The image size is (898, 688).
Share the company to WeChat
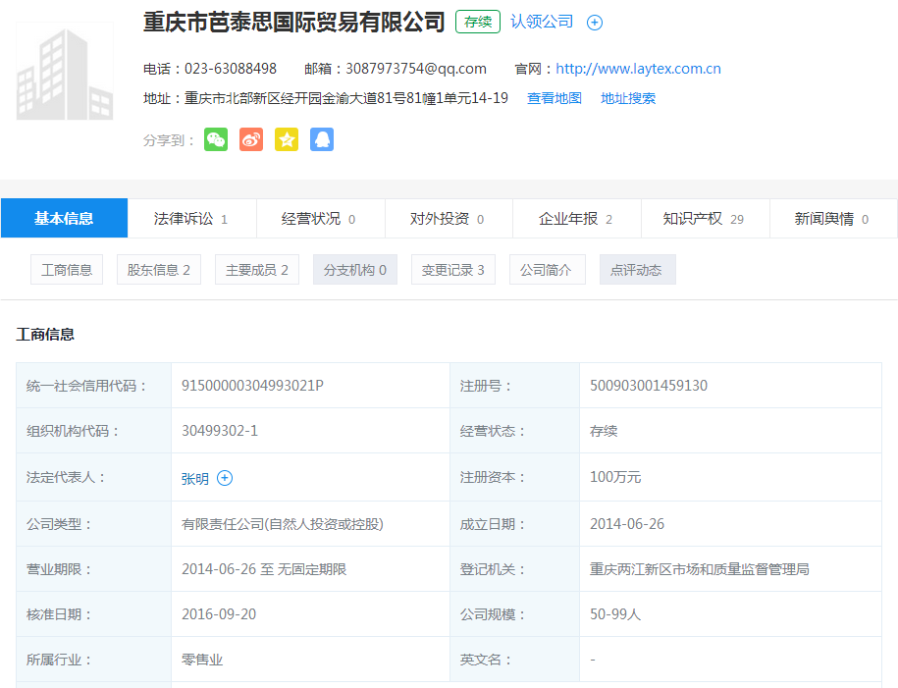click(216, 138)
